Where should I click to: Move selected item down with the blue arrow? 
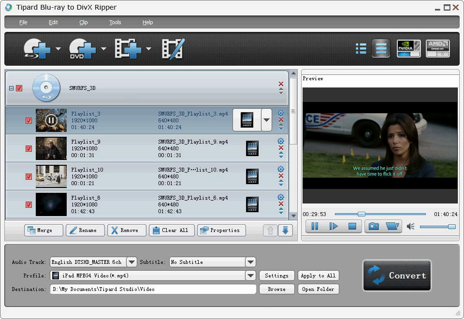pos(285,230)
